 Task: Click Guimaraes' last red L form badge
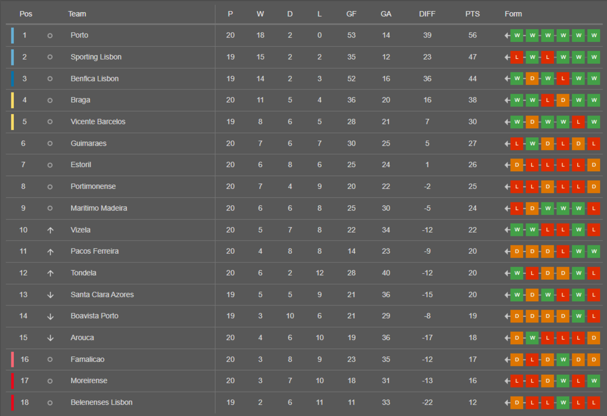tap(594, 143)
